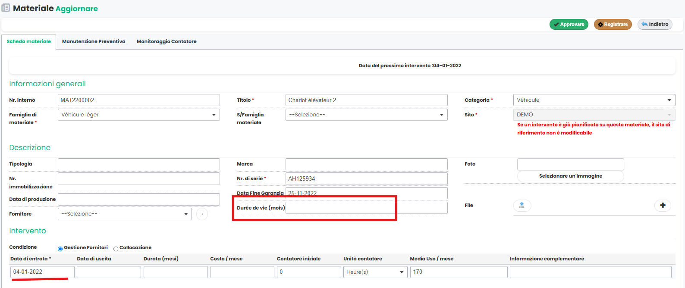The width and height of the screenshot is (685, 288).
Task: Click the Data del prossimo intervento text
Action: [x=410, y=66]
